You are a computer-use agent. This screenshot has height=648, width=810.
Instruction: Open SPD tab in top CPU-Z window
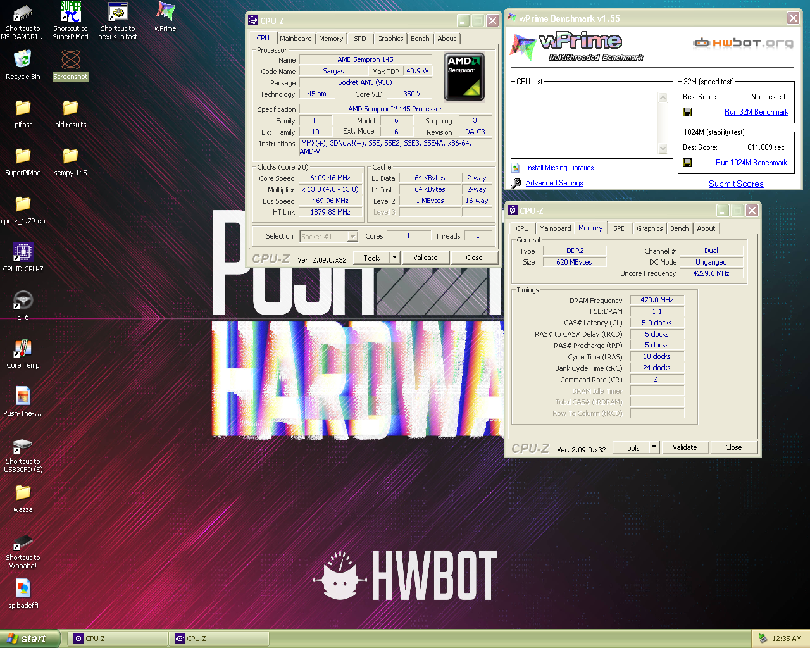click(360, 39)
